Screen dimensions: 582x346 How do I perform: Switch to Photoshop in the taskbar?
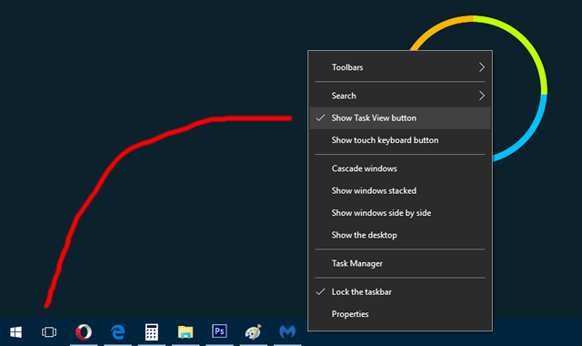(x=219, y=331)
